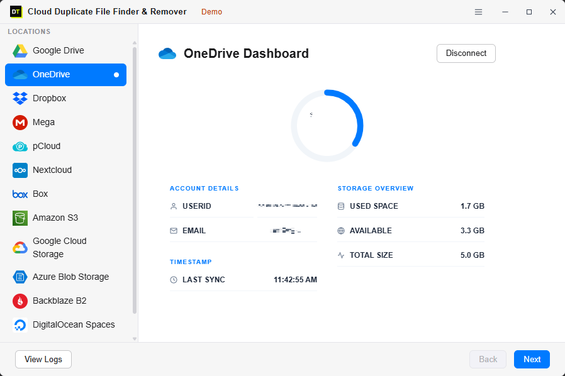Image resolution: width=565 pixels, height=376 pixels.
Task: Click the blurred USERID value
Action: tap(288, 206)
